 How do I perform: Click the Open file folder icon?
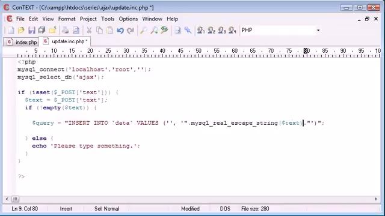21,31
